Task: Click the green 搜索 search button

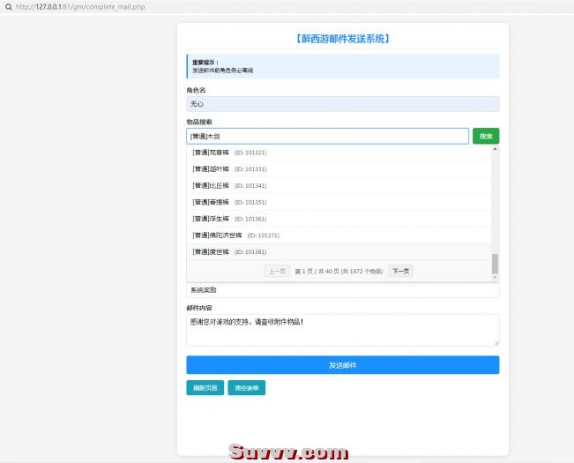Action: 485,136
